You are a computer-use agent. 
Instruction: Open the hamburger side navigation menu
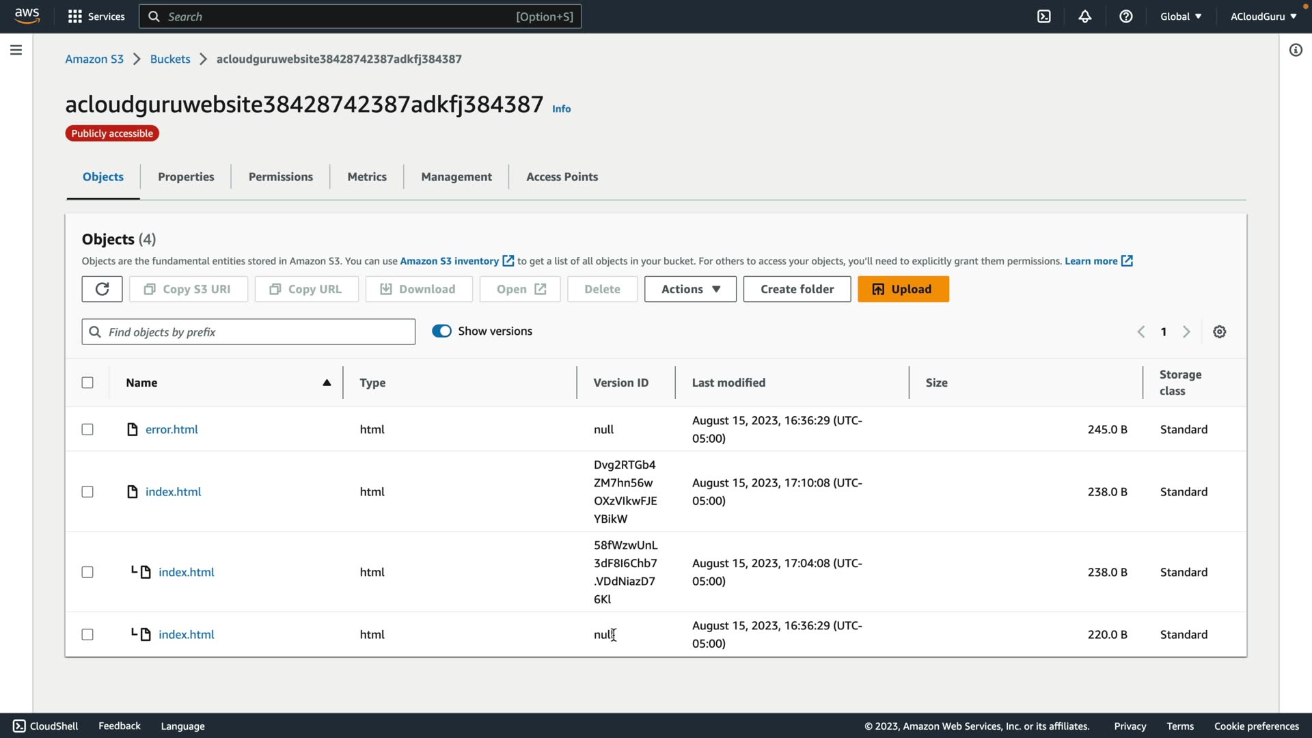coord(16,50)
